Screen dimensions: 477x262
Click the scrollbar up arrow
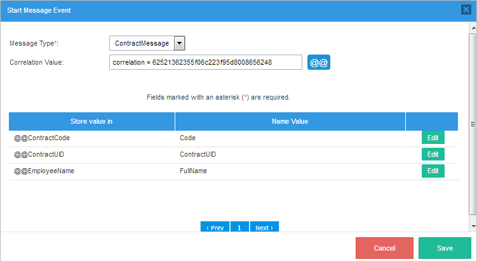[473, 28]
